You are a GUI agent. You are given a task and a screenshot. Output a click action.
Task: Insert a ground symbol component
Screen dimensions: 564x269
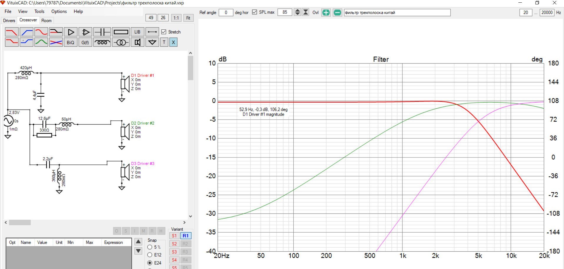click(152, 43)
